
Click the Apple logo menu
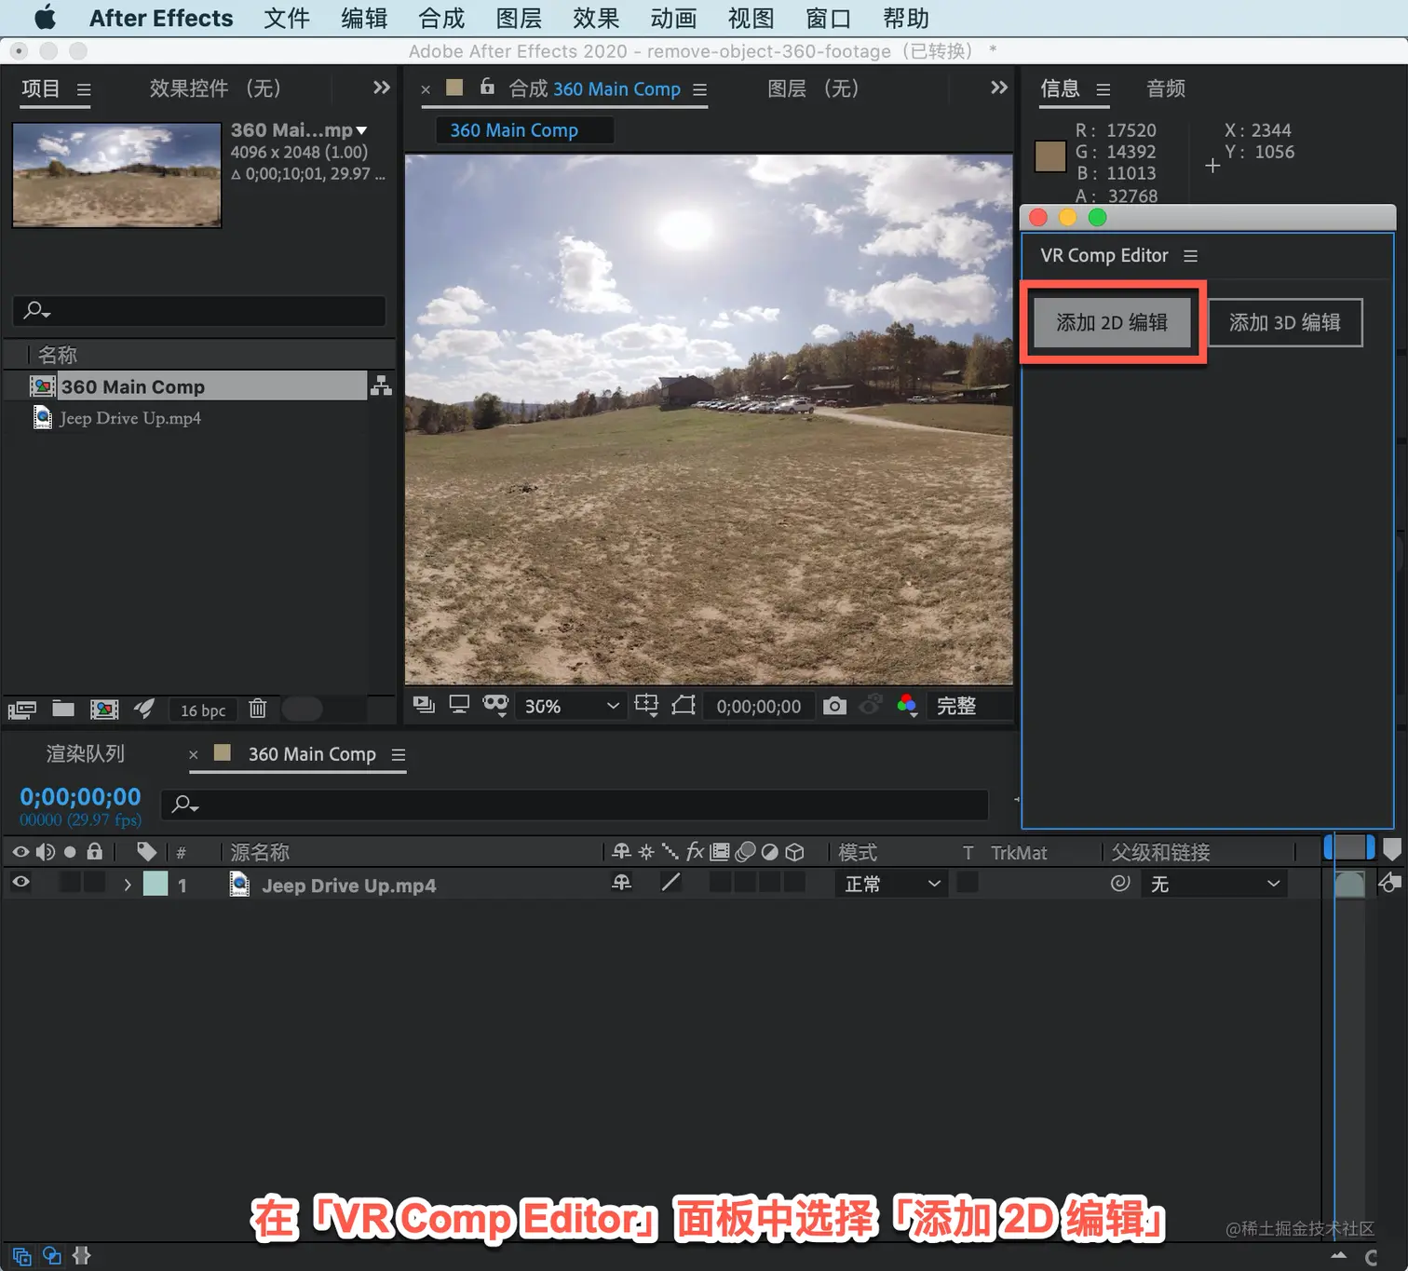(x=45, y=18)
